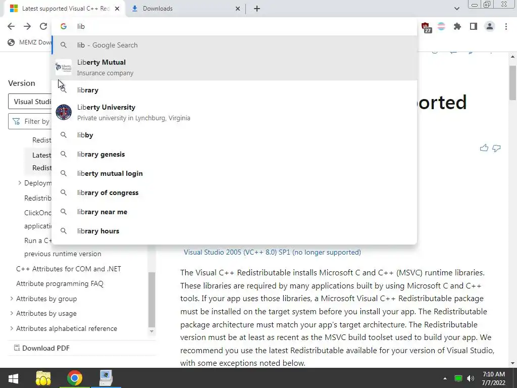The width and height of the screenshot is (517, 388).
Task: Reload the page with the refresh icon
Action: coord(43,26)
